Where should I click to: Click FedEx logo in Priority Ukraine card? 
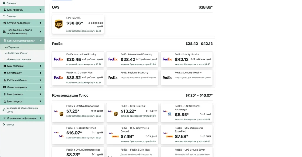coord(167,59)
